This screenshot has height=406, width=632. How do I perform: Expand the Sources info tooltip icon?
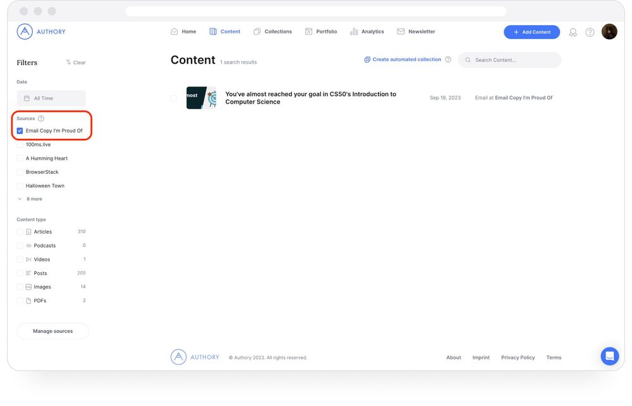tap(41, 118)
